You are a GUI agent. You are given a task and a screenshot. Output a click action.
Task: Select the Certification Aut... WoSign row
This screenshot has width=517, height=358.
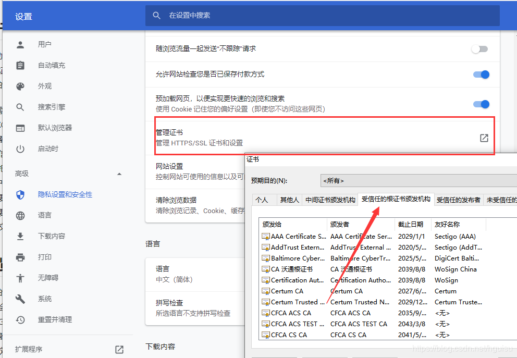[x=373, y=280]
